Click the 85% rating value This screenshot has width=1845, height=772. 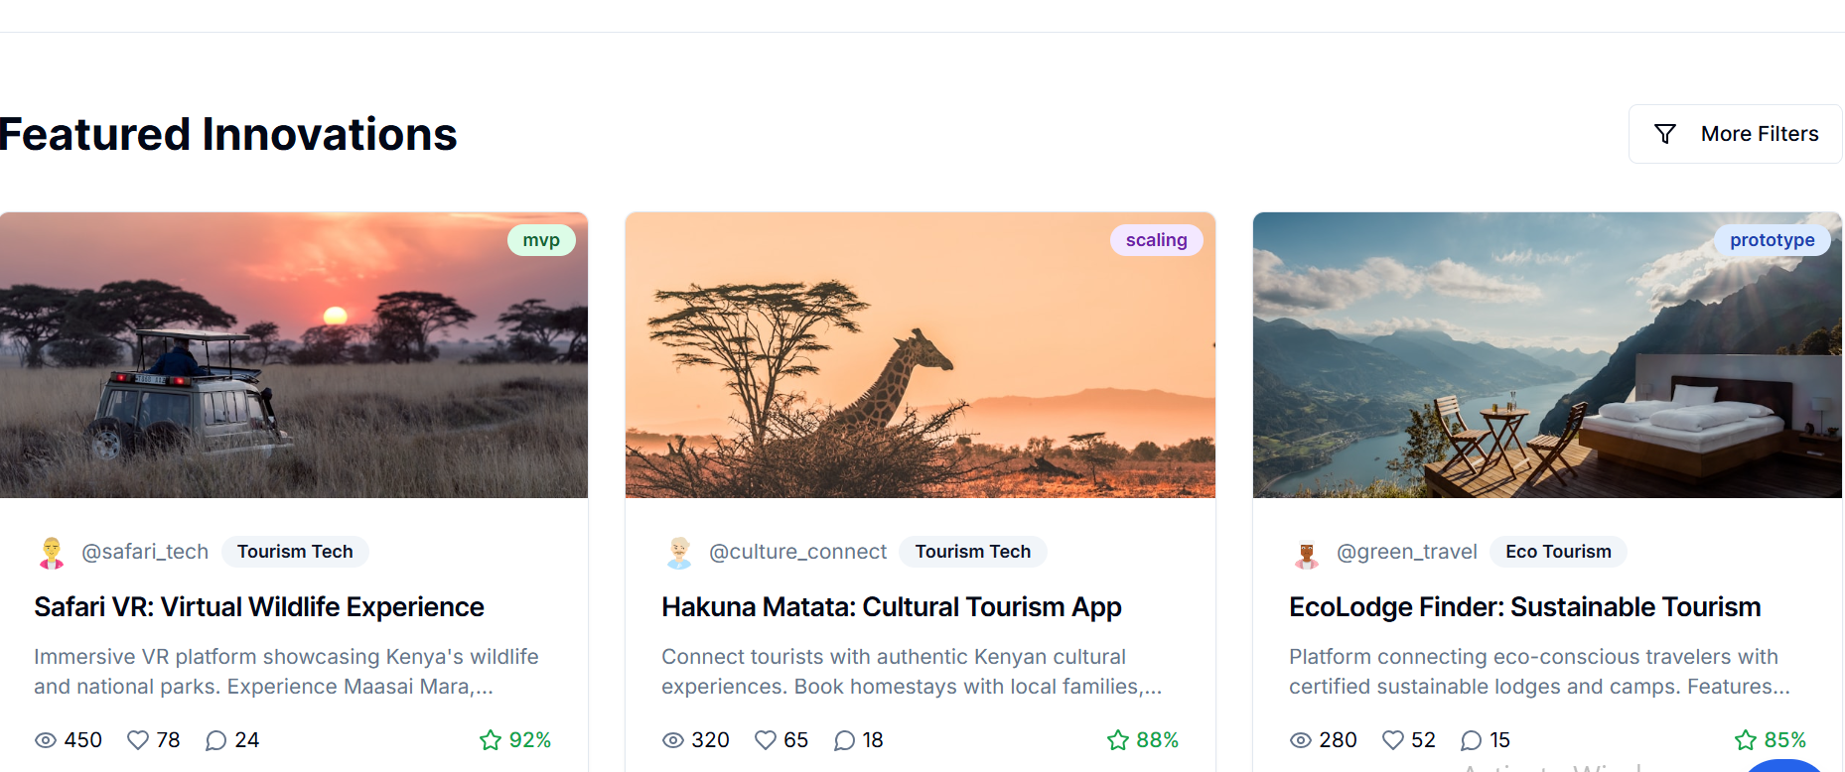click(1785, 740)
